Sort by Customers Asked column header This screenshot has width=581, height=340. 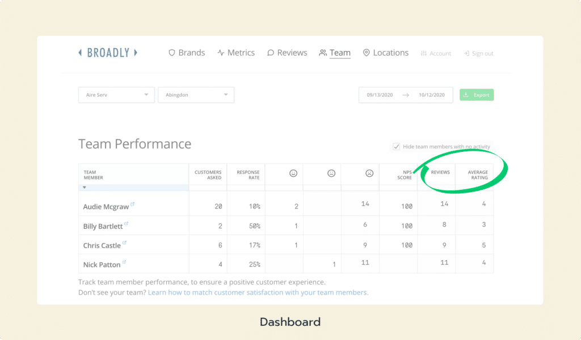tap(208, 175)
